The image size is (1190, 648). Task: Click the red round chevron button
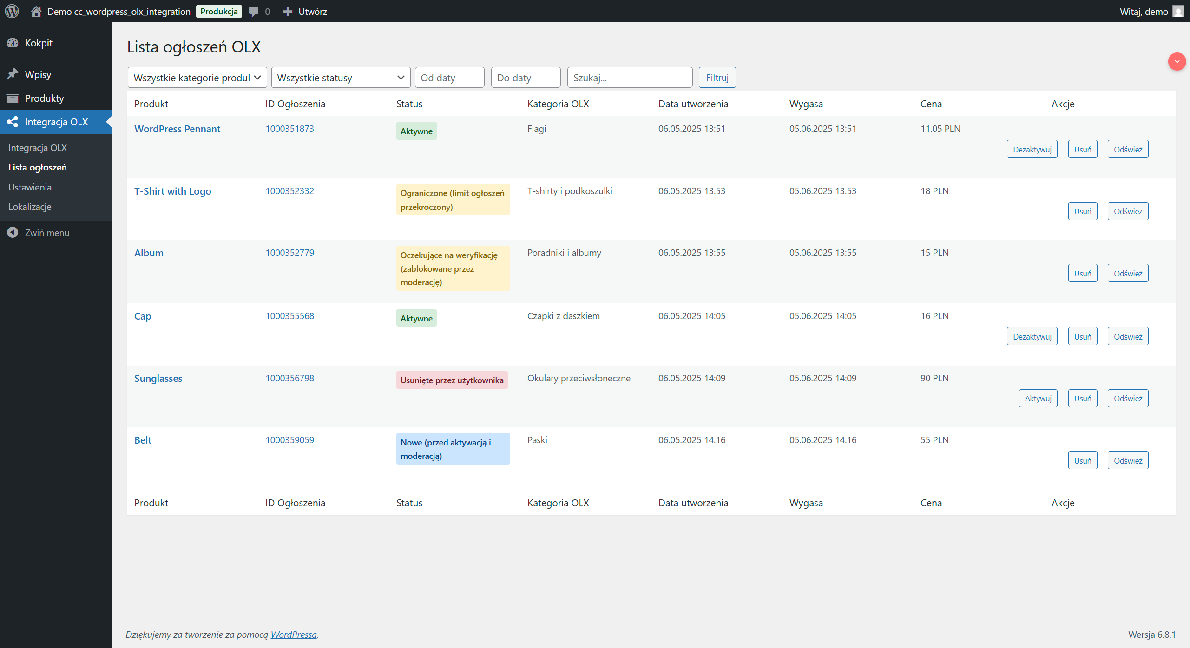[1177, 61]
